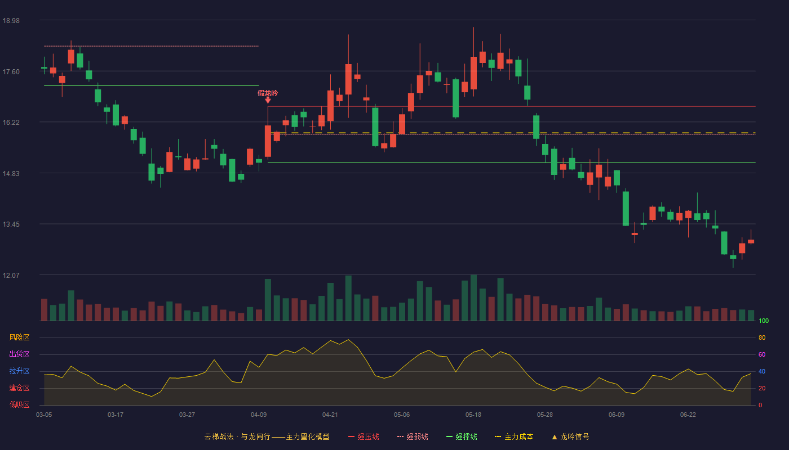Toggle the 强压线 legend entry
This screenshot has height=450, width=789.
pyautogui.click(x=364, y=436)
